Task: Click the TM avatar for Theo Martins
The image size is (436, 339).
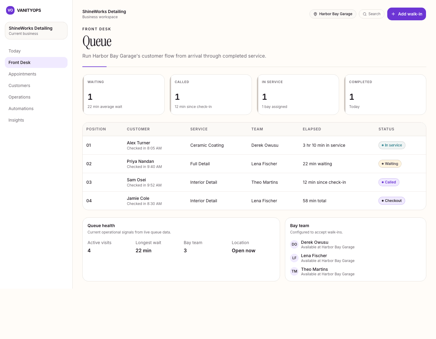Action: tap(294, 271)
